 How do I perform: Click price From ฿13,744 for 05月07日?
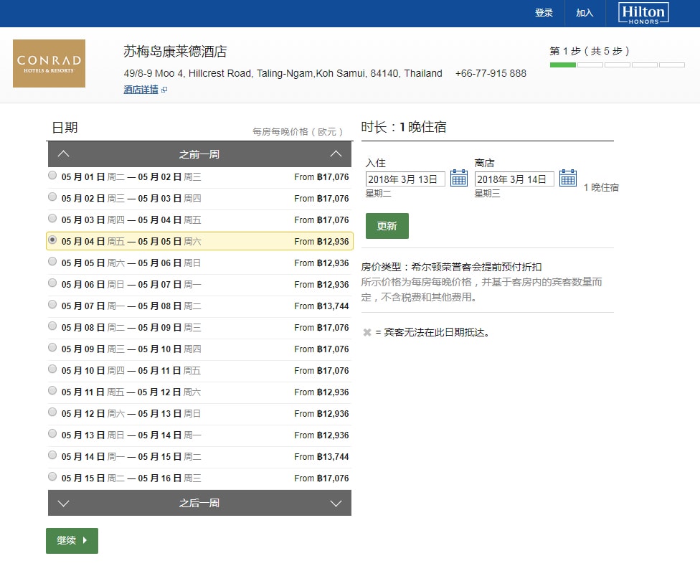pos(321,306)
